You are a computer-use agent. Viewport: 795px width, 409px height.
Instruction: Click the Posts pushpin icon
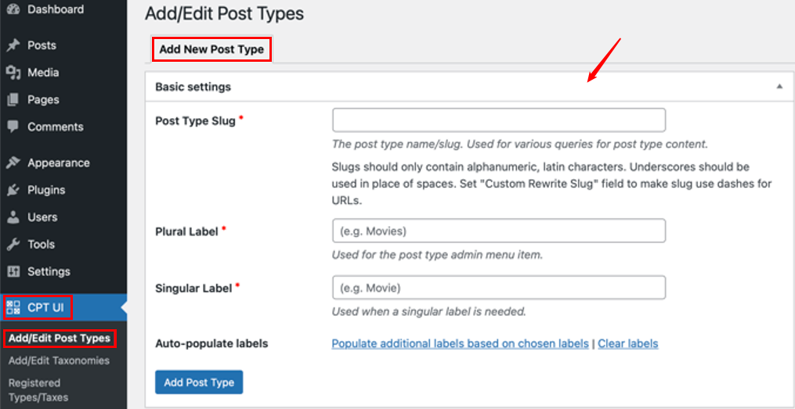13,45
